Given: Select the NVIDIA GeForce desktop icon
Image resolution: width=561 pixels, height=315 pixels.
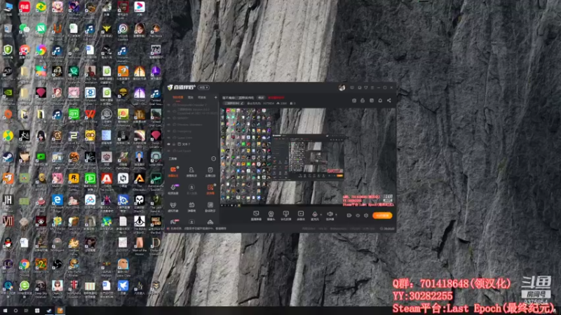Looking at the screenshot, I should coord(8,93).
